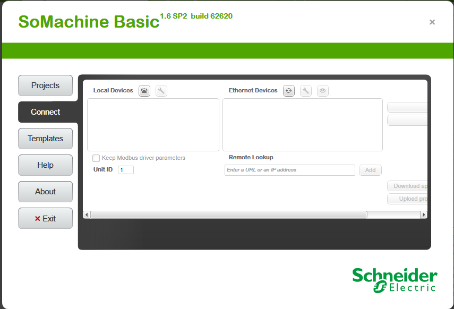Open the About tab
This screenshot has width=454, height=309.
click(45, 192)
